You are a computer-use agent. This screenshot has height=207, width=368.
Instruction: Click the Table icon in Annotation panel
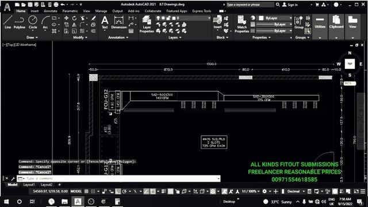tap(131, 31)
